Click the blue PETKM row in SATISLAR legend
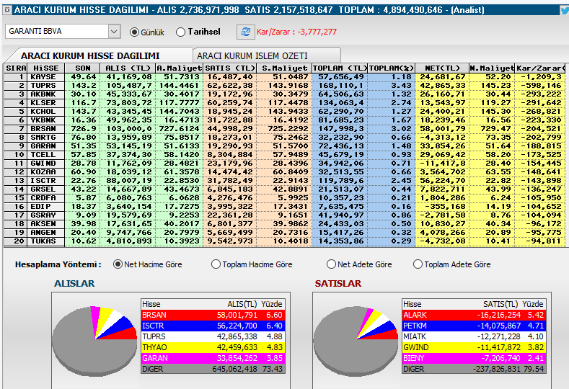Viewport: 569px width, 389px height. (x=474, y=326)
